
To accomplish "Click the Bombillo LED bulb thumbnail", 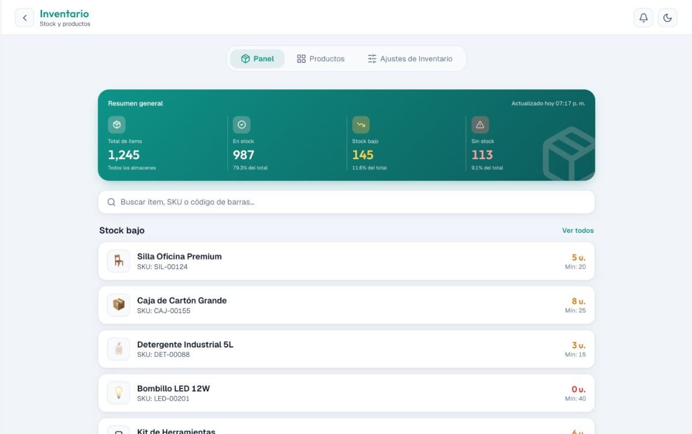I will [119, 393].
